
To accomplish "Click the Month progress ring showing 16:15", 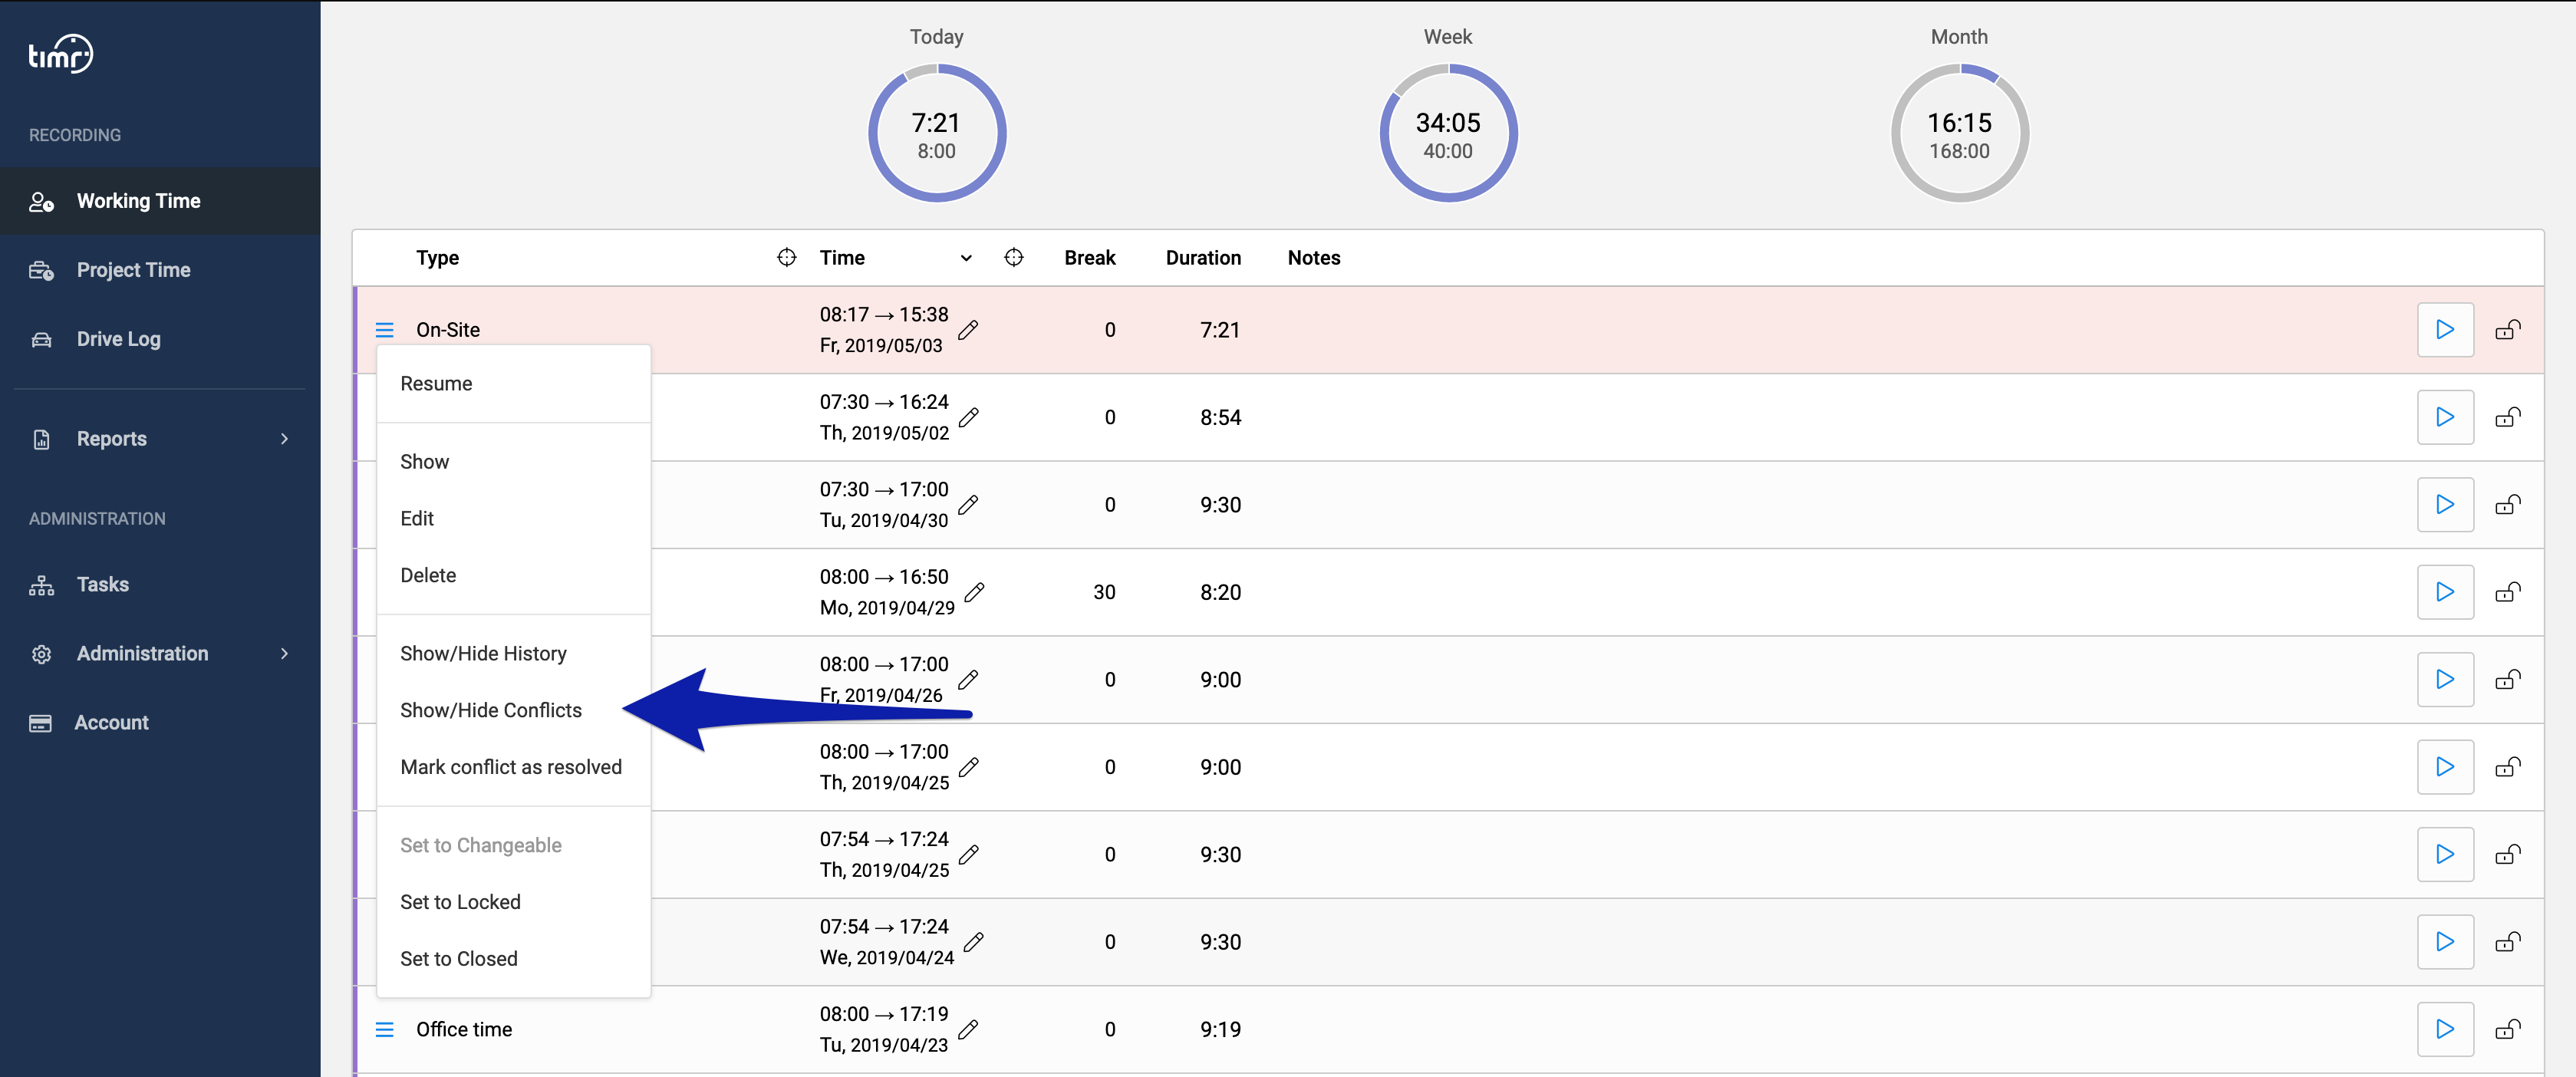I will [1960, 134].
